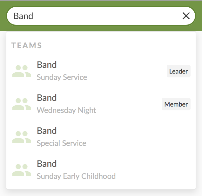The width and height of the screenshot is (202, 196).
Task: Choose the Special Service subtitle text
Action: 61,143
